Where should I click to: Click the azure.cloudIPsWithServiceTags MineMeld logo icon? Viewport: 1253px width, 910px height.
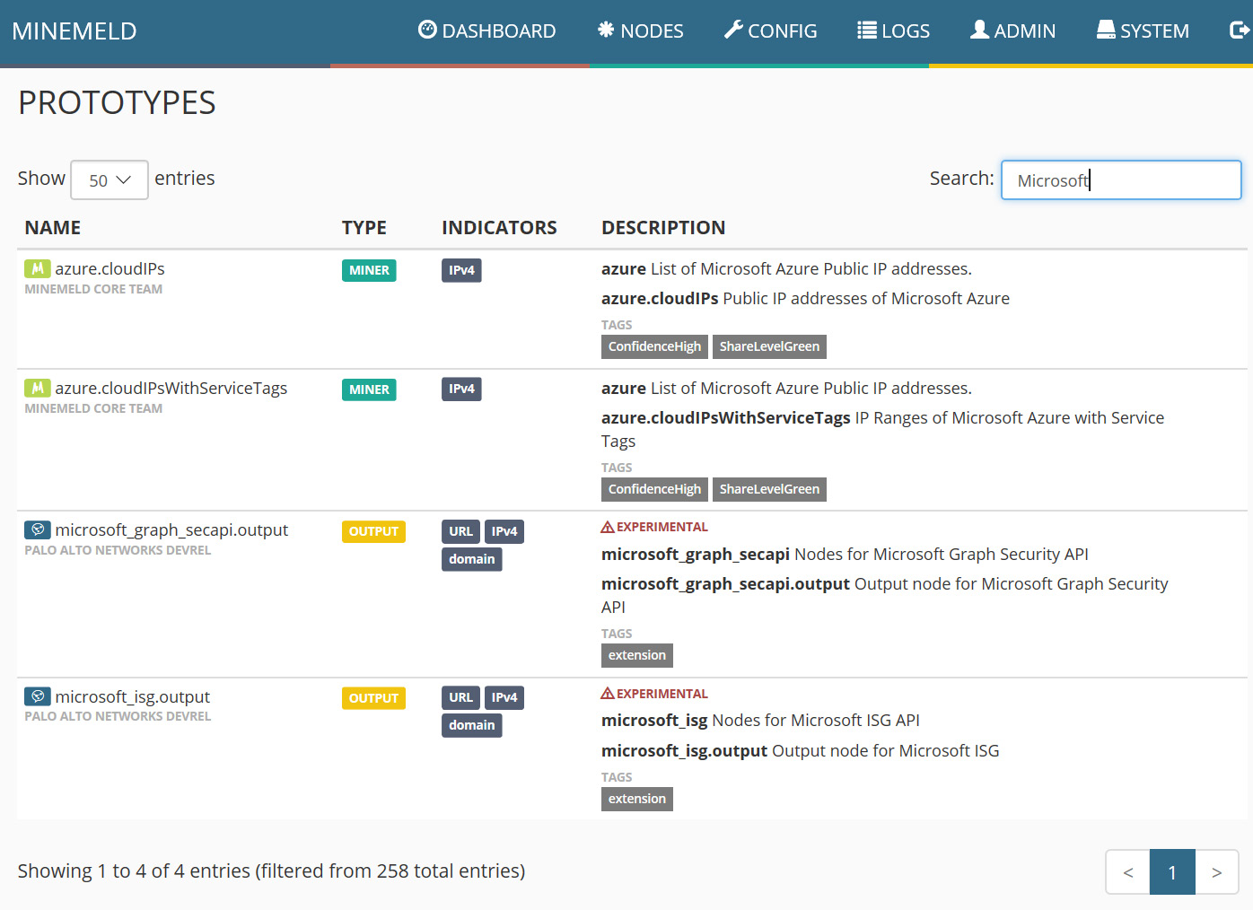pyautogui.click(x=38, y=388)
